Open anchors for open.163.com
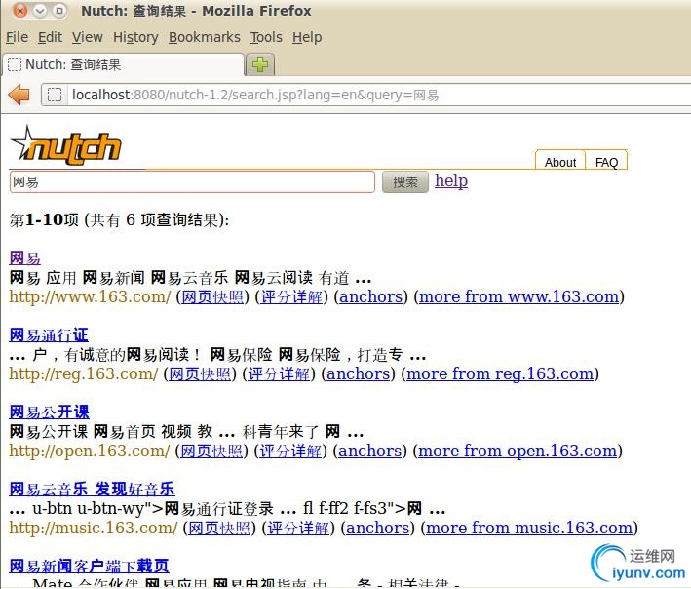 point(370,451)
